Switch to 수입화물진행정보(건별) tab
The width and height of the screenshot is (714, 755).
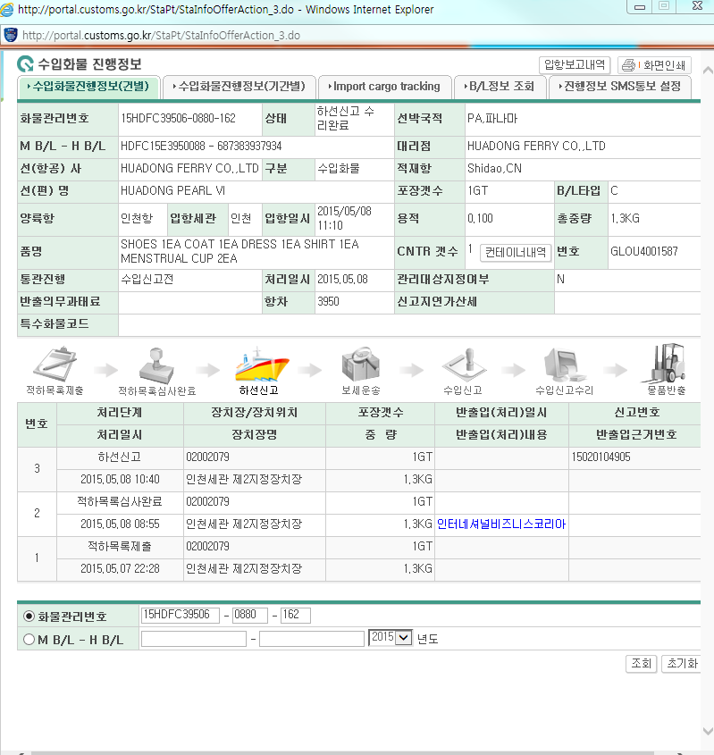88,87
